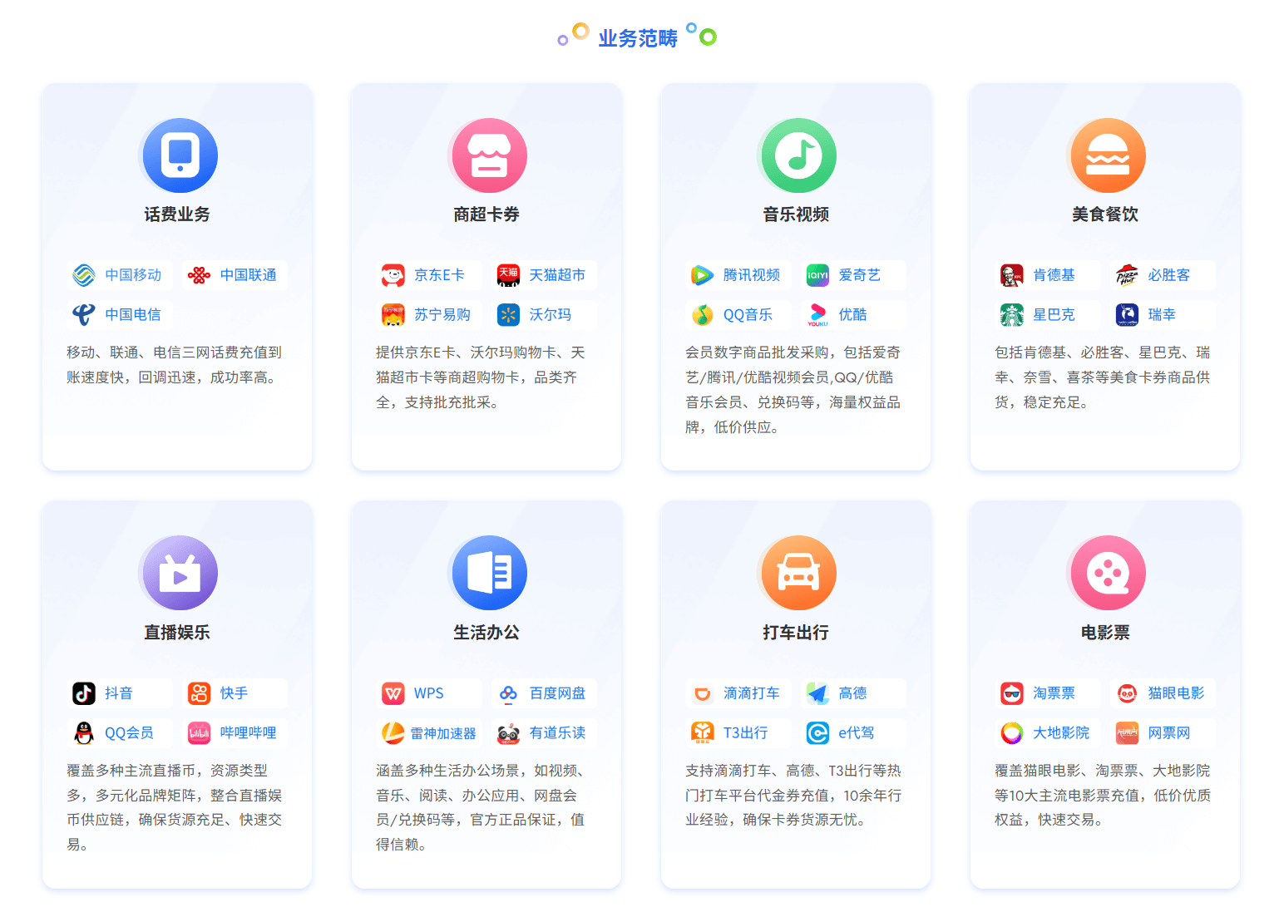Click the 滴滴打车 logo icon
This screenshot has height=907, width=1284.
(703, 693)
